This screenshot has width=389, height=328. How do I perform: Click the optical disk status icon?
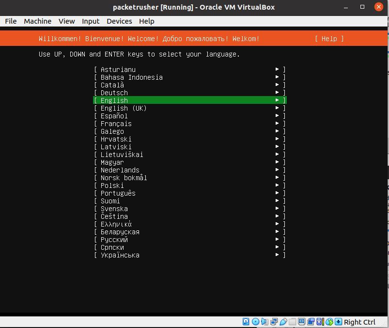click(255, 322)
